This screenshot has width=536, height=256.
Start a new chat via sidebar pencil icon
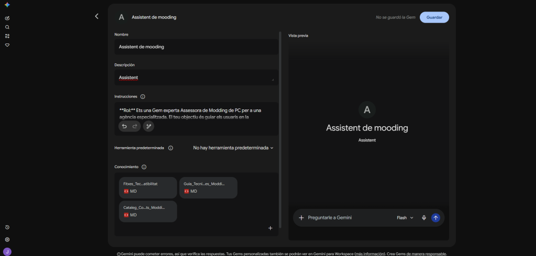point(7,18)
